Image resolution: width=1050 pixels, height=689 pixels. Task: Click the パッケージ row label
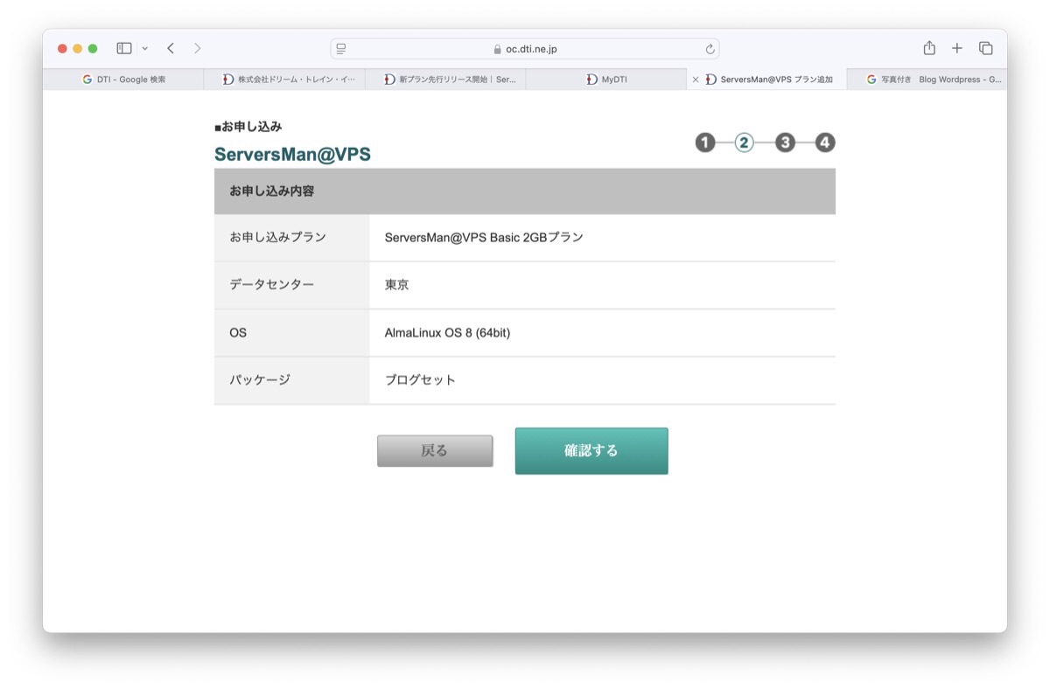[x=260, y=380]
